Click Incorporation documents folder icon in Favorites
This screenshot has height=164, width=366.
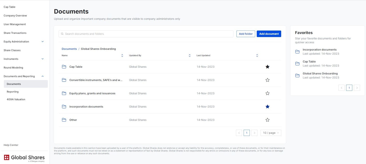(297, 52)
